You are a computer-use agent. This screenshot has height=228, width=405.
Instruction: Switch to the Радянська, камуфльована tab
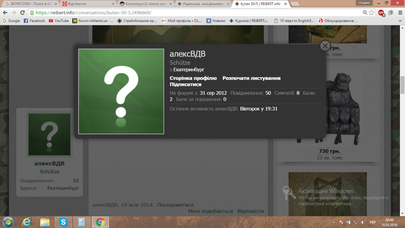point(202,4)
